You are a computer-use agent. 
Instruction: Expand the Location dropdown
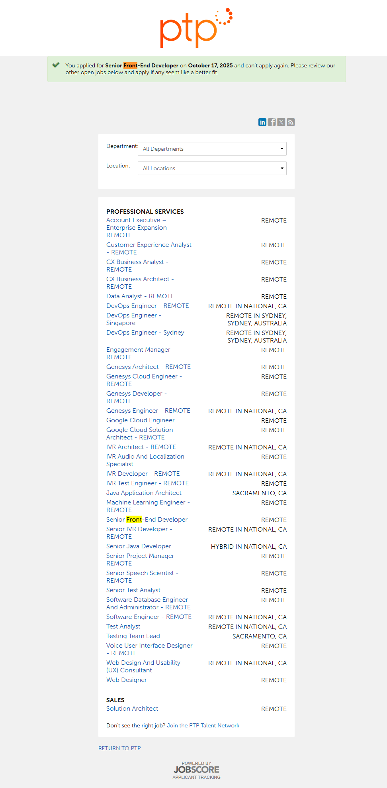(212, 168)
